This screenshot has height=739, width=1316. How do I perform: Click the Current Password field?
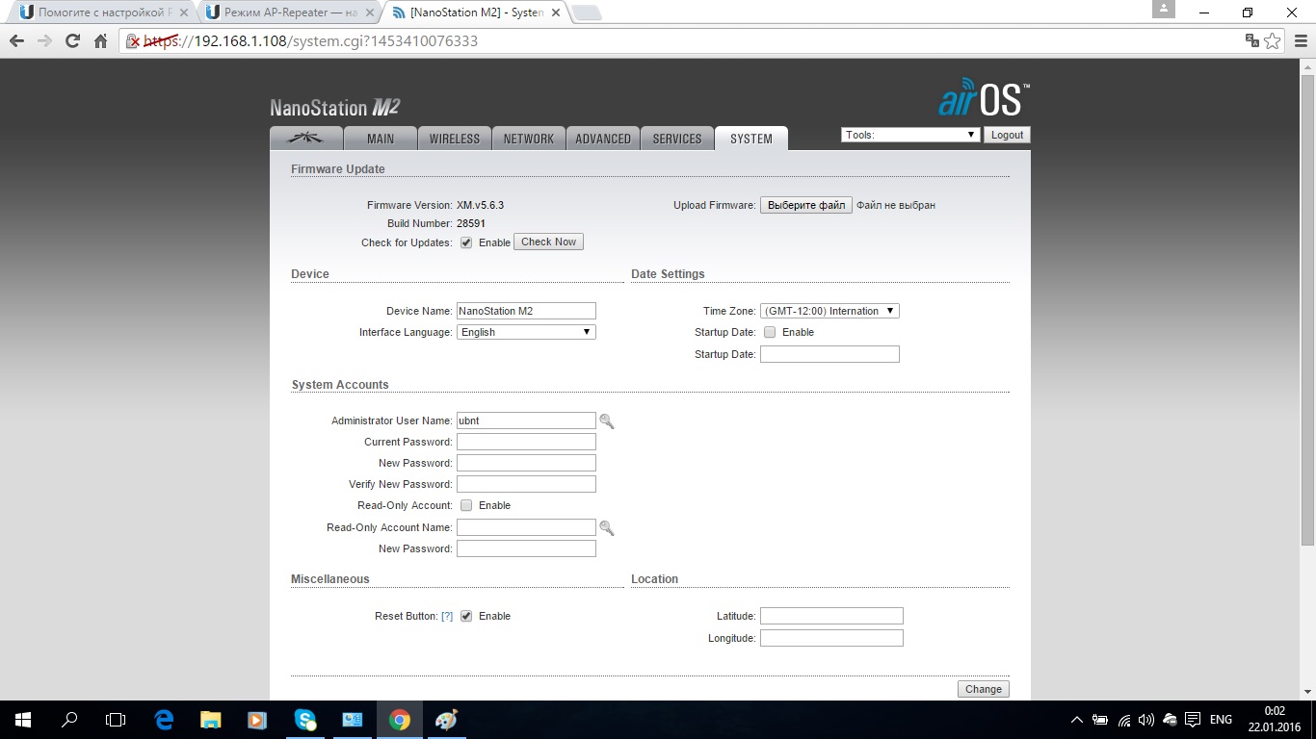point(526,442)
